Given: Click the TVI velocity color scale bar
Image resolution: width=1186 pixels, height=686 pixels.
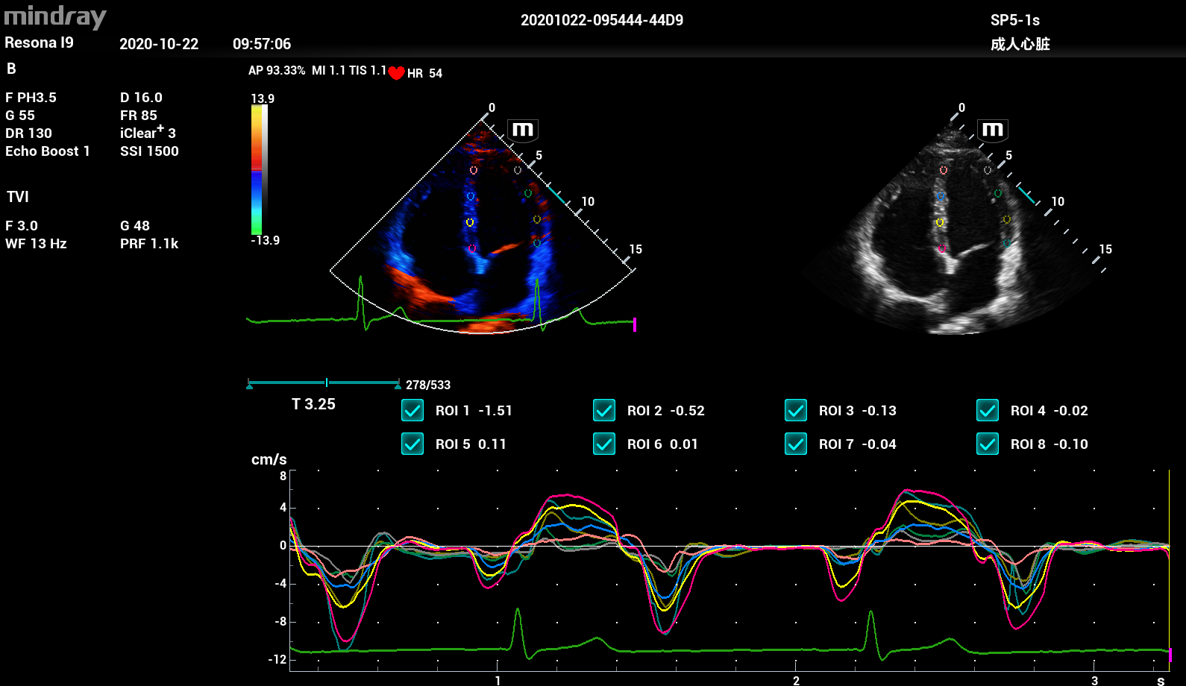Looking at the screenshot, I should [257, 170].
